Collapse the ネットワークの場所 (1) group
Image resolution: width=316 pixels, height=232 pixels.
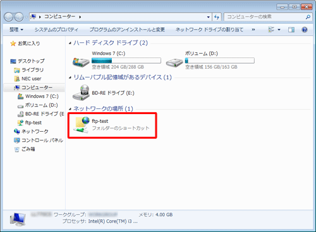click(70, 109)
